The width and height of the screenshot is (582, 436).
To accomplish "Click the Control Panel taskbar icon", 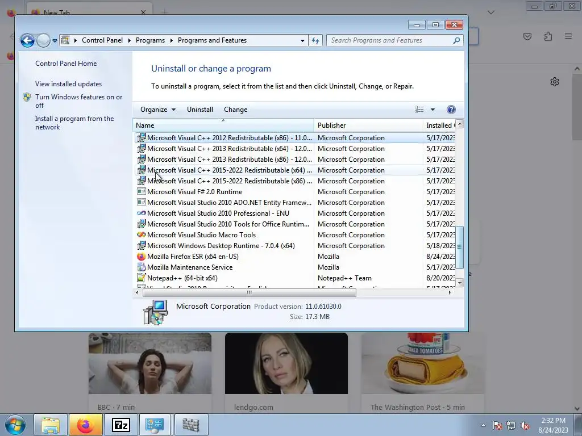I will click(155, 425).
